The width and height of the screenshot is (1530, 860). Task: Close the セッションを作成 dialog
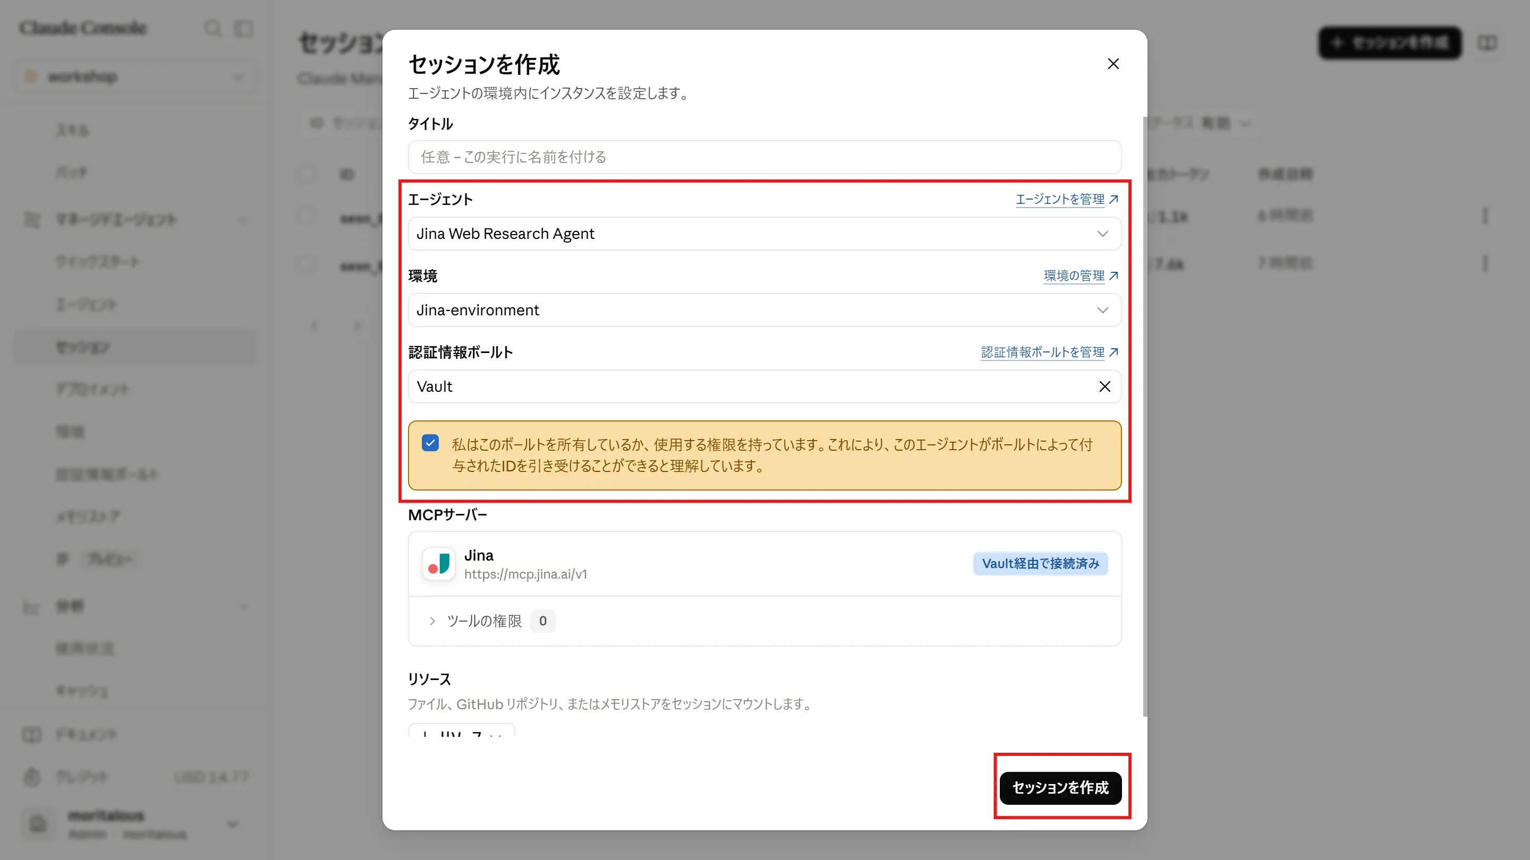click(x=1113, y=64)
